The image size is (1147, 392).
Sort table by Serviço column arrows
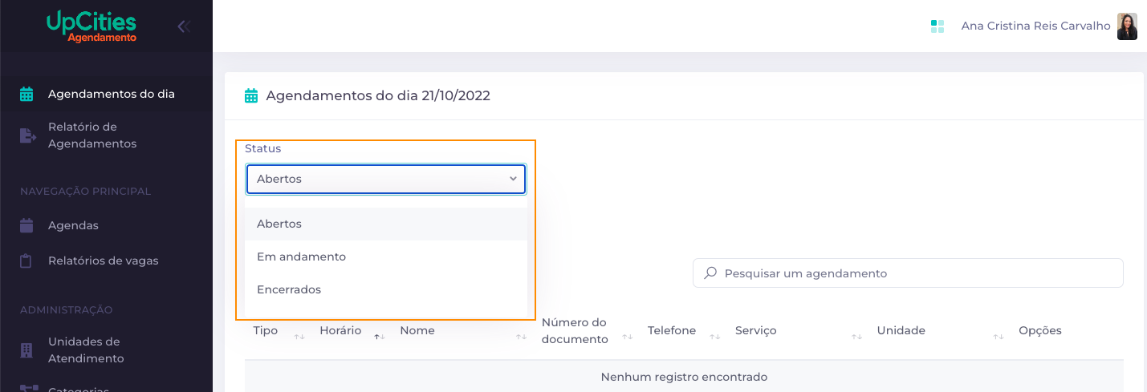click(856, 337)
